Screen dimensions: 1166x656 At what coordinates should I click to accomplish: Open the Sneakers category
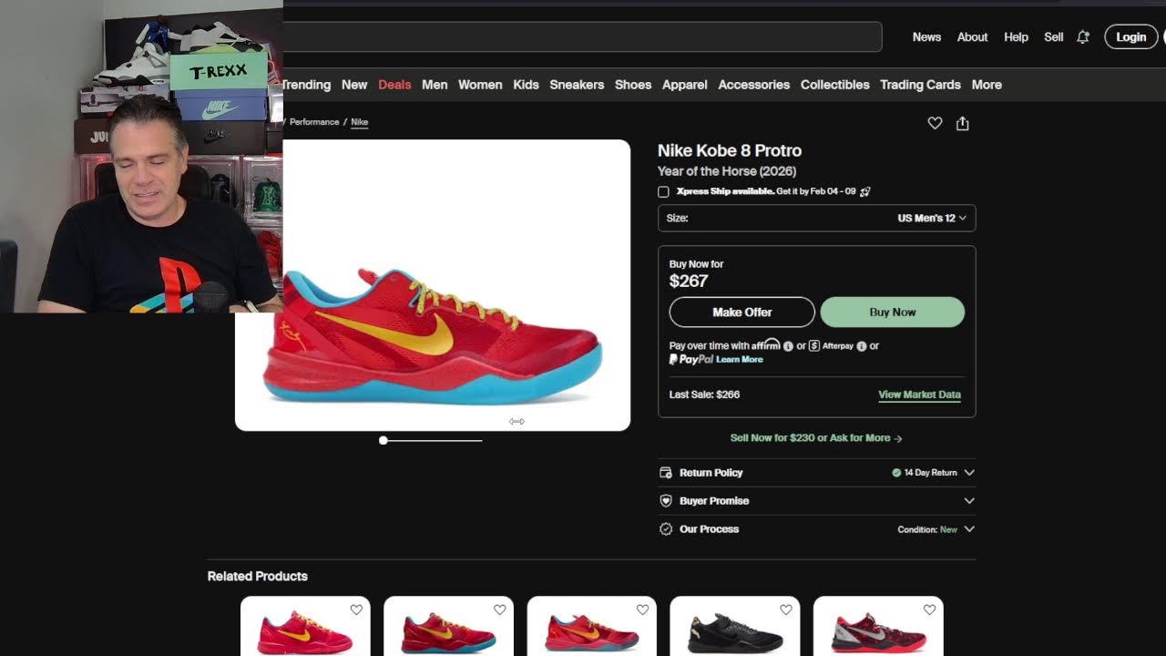tap(577, 85)
